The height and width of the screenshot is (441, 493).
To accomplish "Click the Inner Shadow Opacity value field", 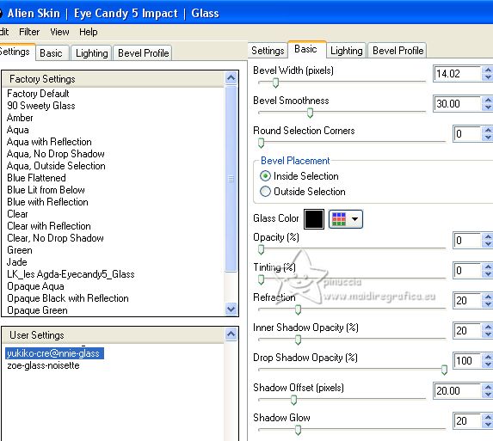I will click(x=467, y=331).
